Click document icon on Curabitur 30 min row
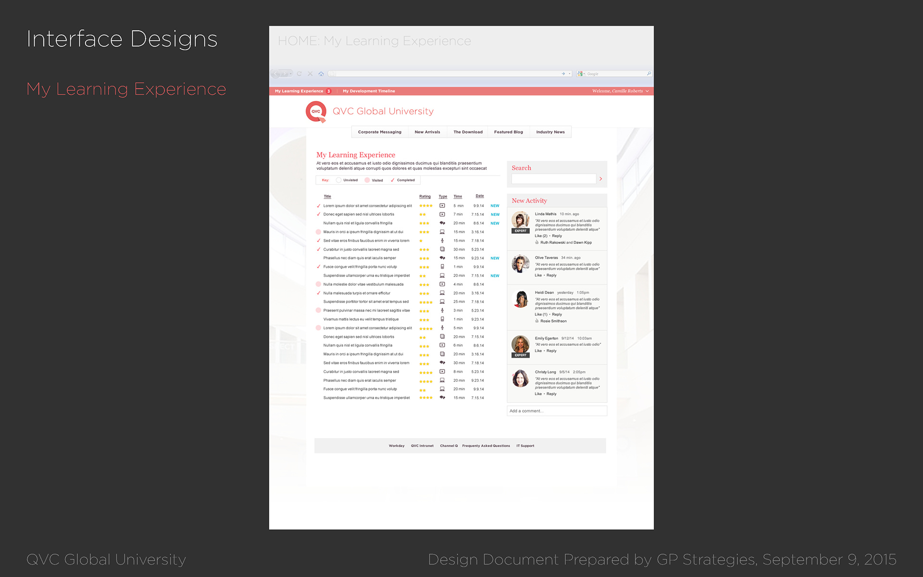Image resolution: width=923 pixels, height=577 pixels. 442,249
